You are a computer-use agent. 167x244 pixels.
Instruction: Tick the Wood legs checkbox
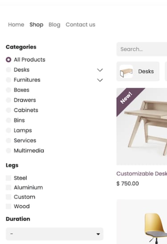[8, 206]
